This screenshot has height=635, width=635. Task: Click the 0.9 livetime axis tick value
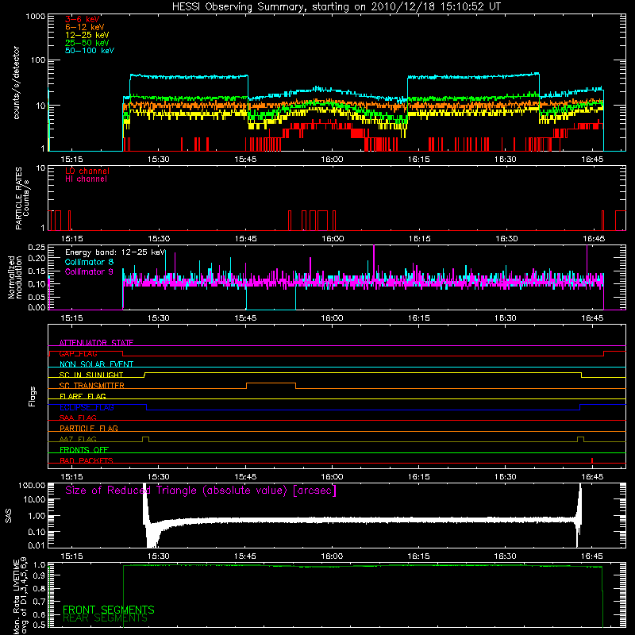point(39,576)
